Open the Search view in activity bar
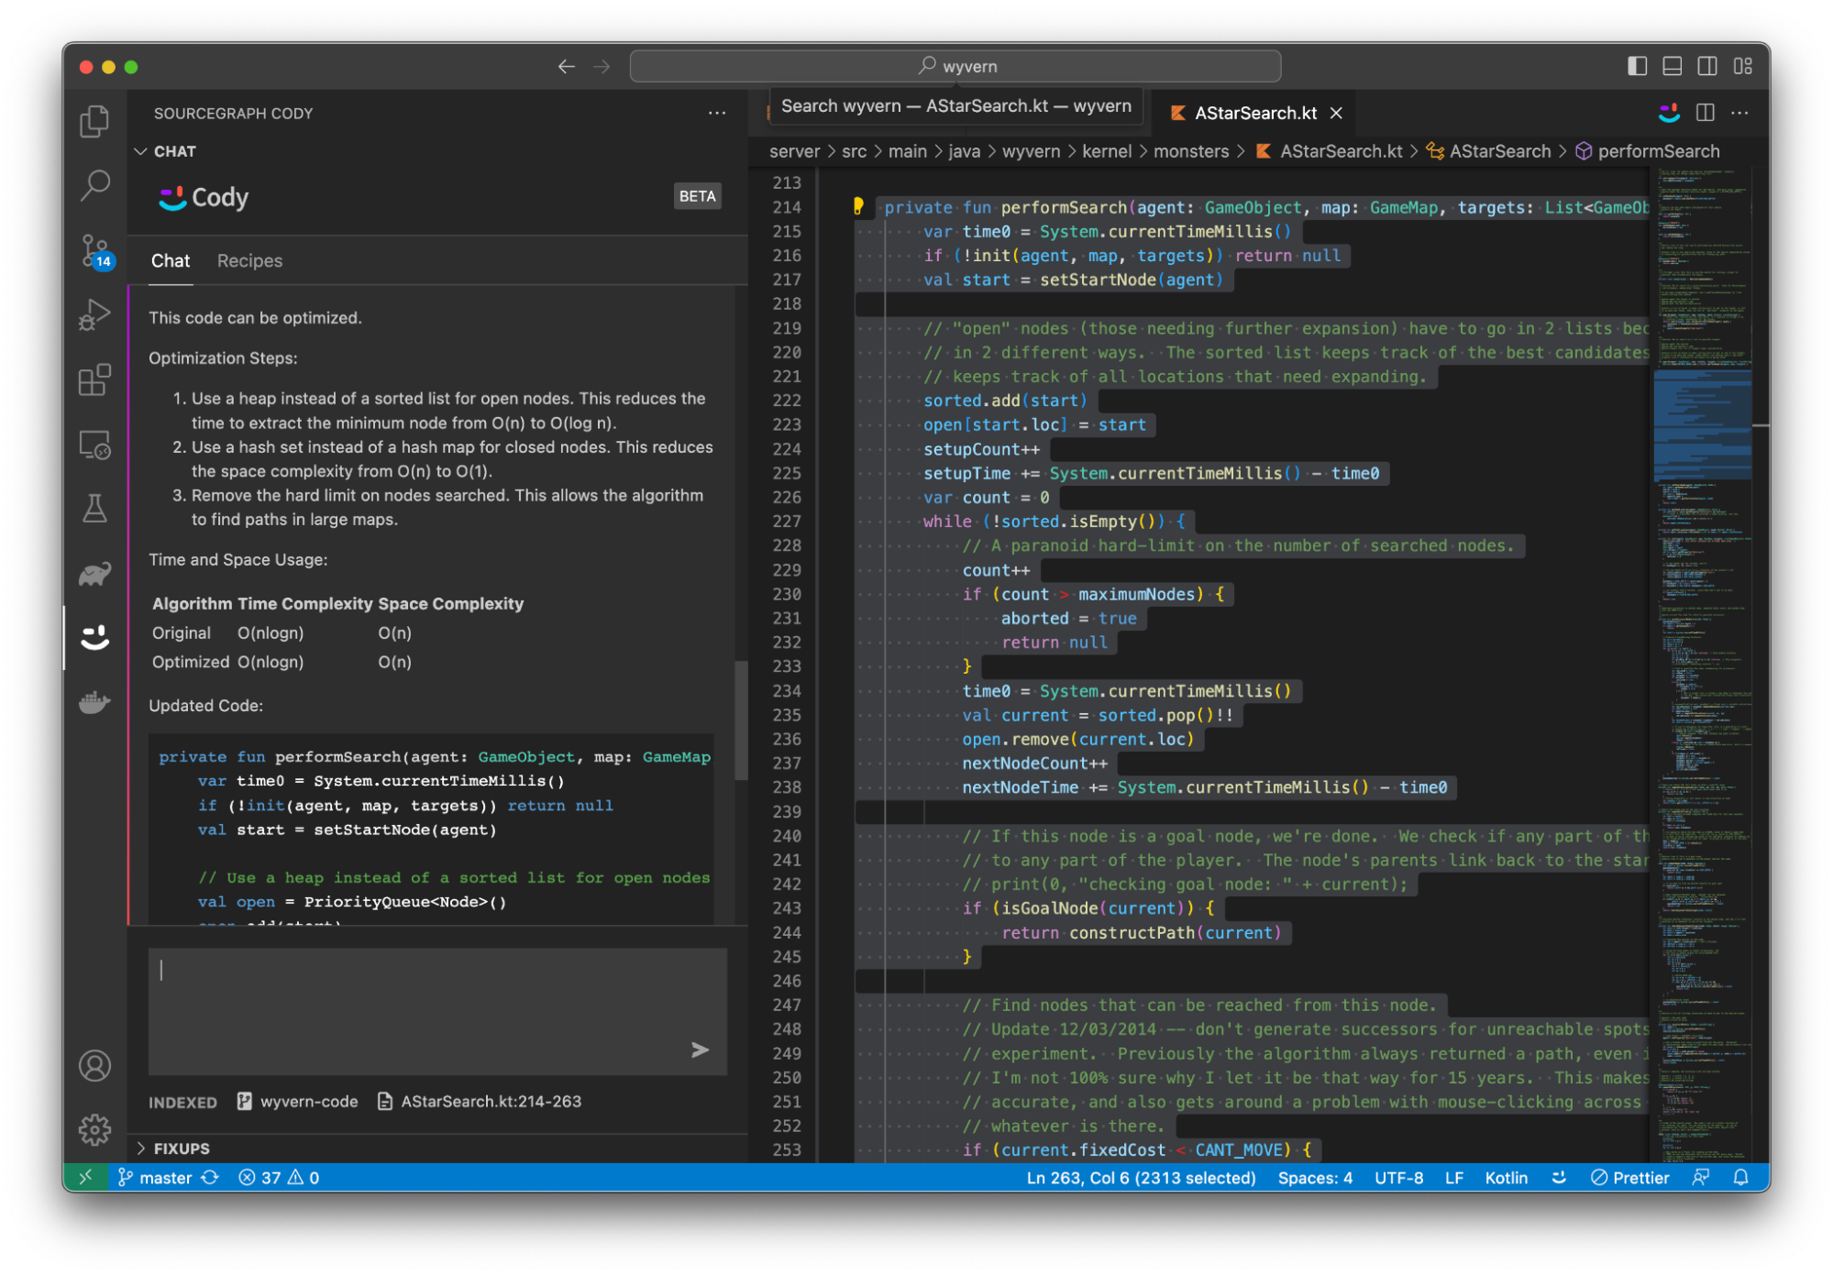The height and width of the screenshot is (1275, 1833). (x=94, y=186)
